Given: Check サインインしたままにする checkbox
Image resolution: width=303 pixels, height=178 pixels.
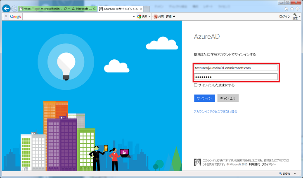Looking at the screenshot, I should (196, 85).
